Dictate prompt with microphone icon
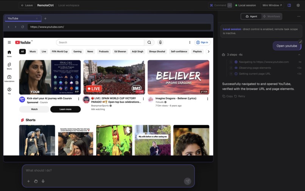 pos(43,181)
